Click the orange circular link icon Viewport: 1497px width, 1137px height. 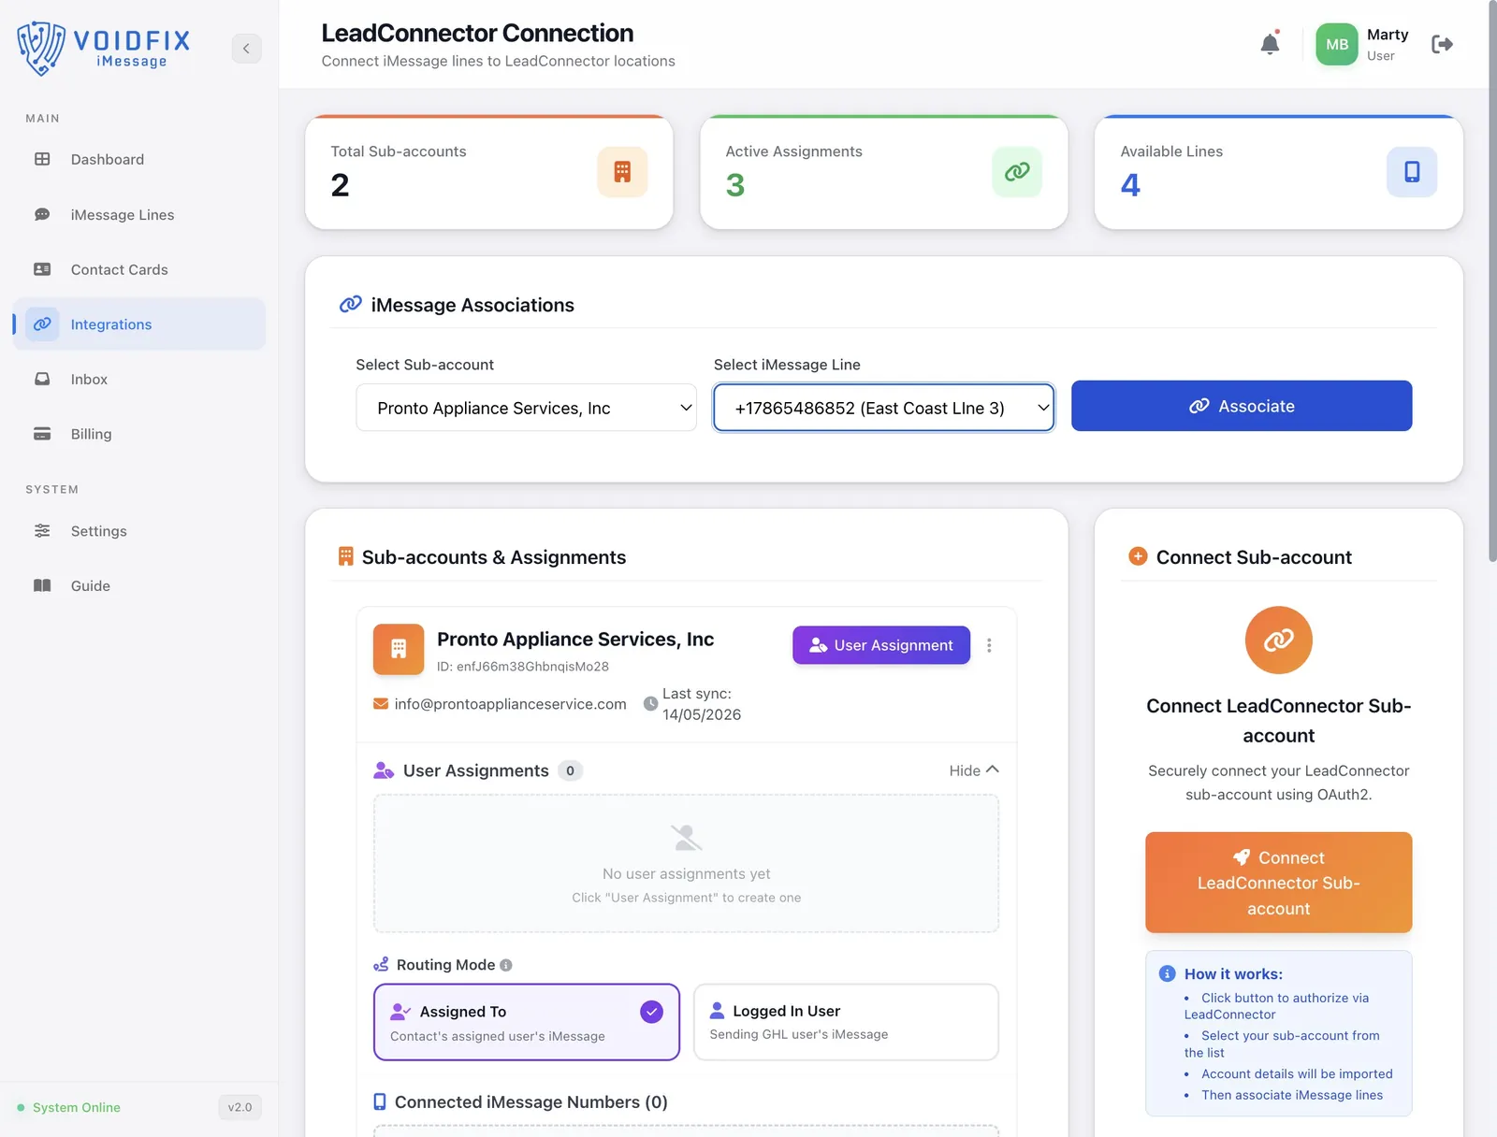pyautogui.click(x=1279, y=640)
